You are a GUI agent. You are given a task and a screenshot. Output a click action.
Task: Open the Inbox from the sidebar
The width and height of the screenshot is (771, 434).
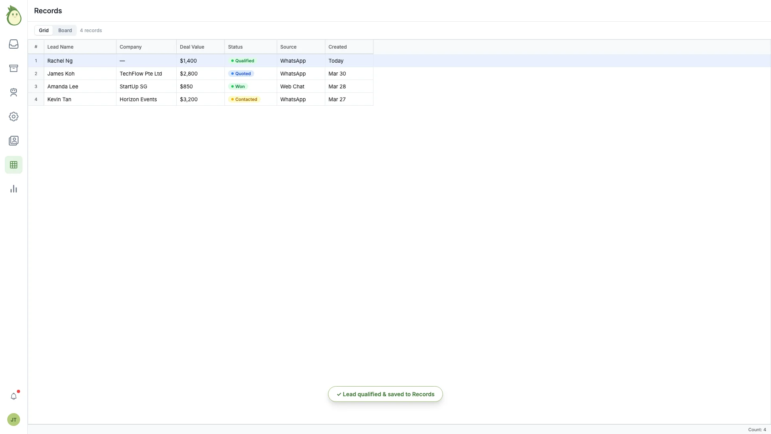(x=14, y=44)
